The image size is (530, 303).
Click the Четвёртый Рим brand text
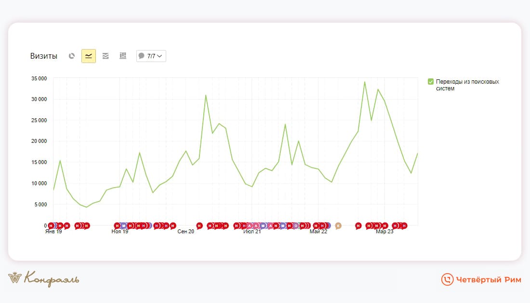pyautogui.click(x=489, y=280)
